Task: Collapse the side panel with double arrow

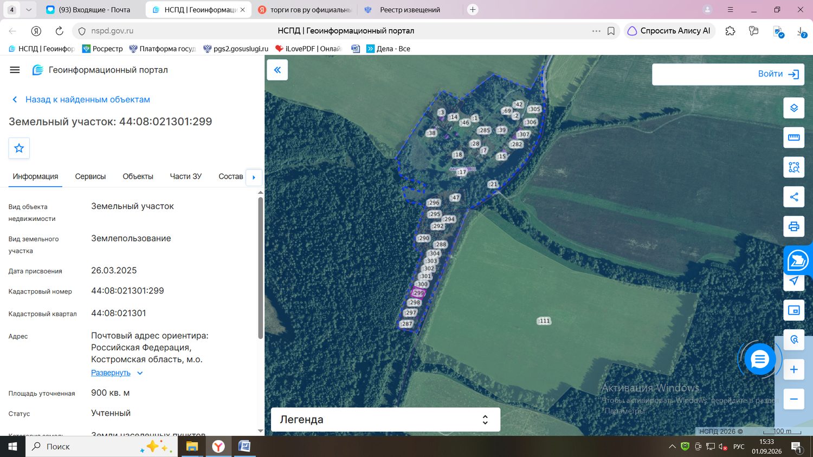Action: click(x=277, y=70)
